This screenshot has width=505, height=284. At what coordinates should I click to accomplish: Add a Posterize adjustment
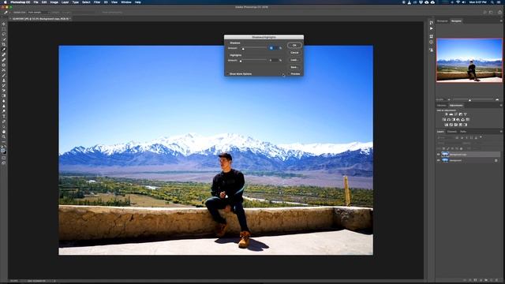pyautogui.click(x=451, y=125)
